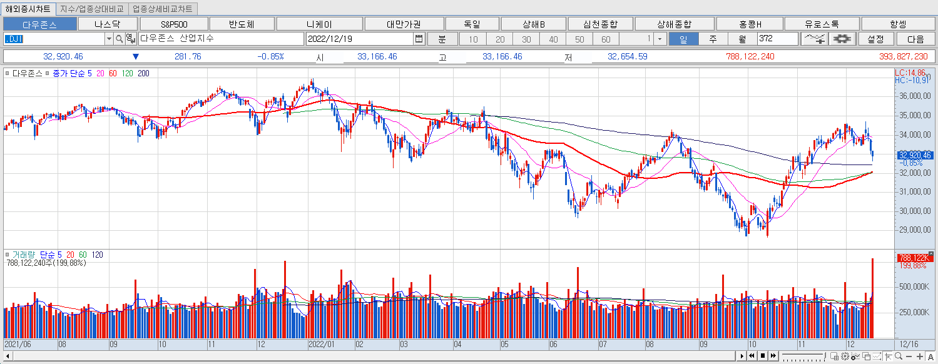Click the gear-shaped chart tool icon next to 설정
The width and height of the screenshot is (938, 364).
tap(842, 39)
